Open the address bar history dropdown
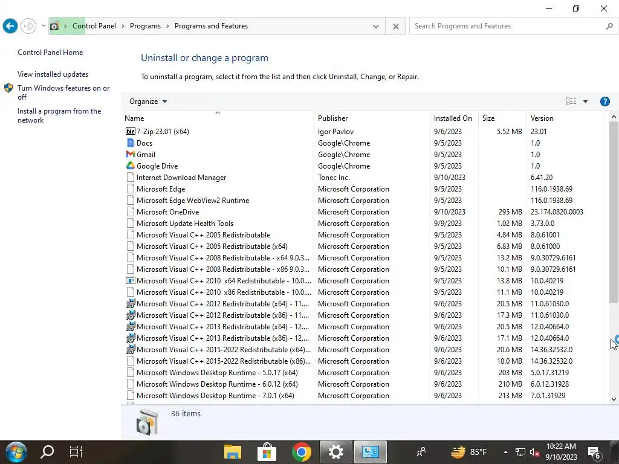The image size is (619, 464). click(375, 27)
